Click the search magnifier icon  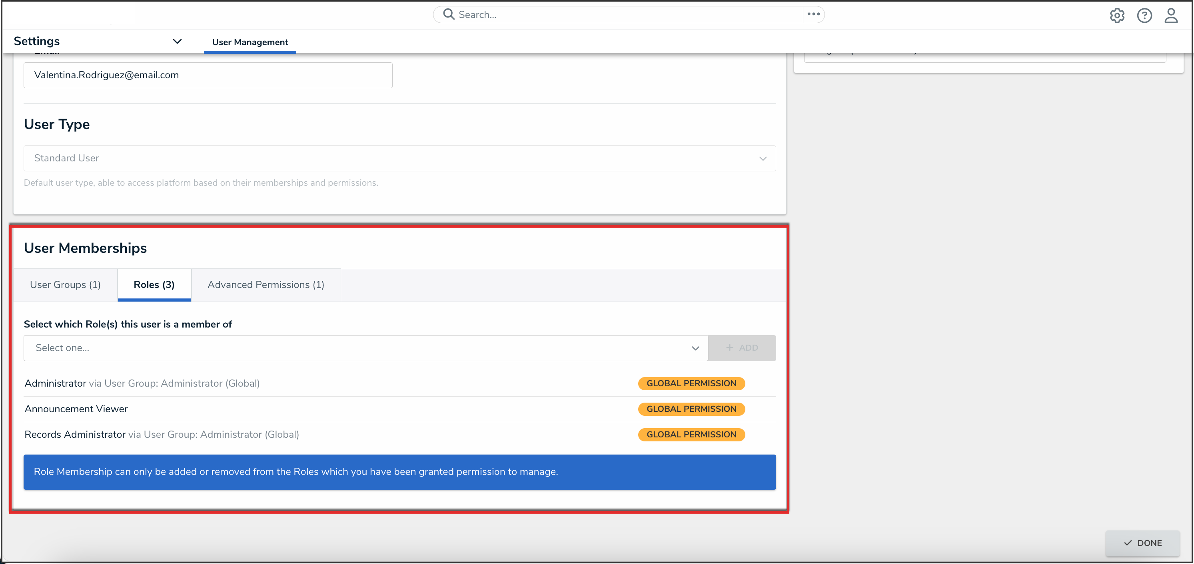(448, 14)
